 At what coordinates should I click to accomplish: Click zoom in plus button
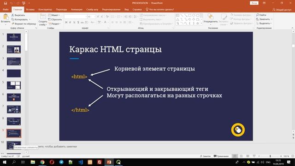point(281,156)
